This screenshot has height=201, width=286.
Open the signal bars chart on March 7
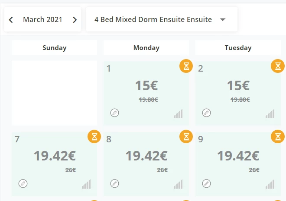coord(86,184)
